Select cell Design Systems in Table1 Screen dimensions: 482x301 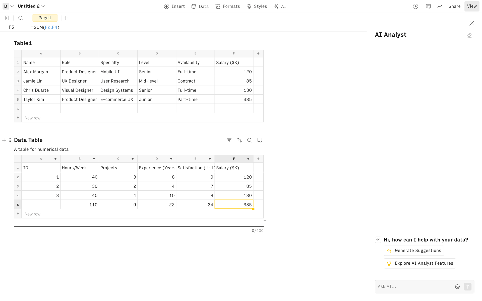[118, 90]
